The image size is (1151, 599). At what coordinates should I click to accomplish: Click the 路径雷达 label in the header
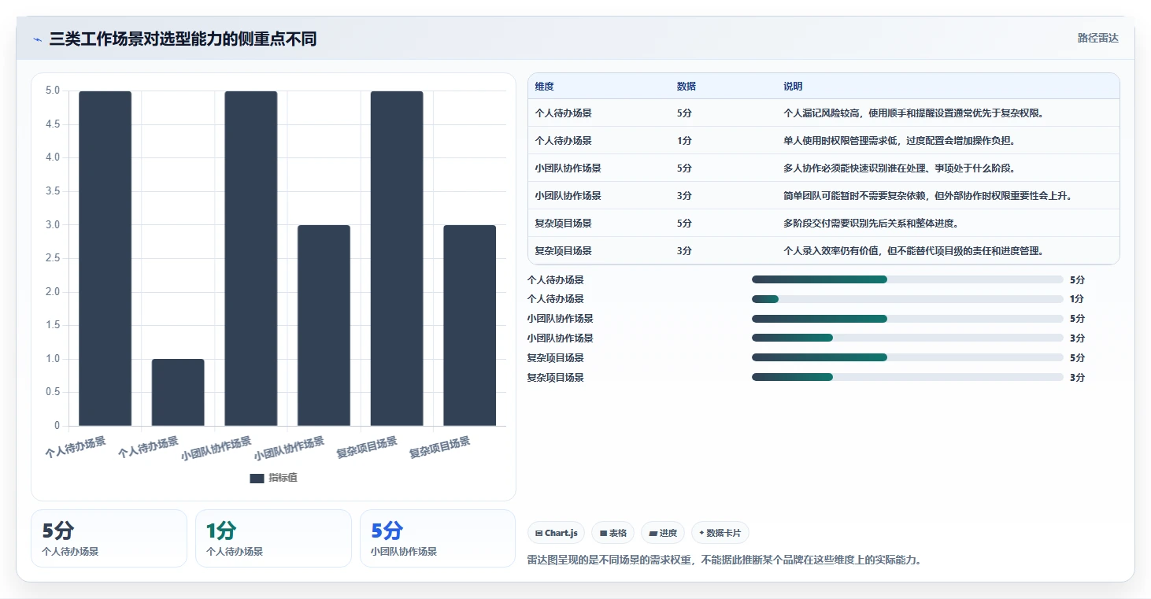(1097, 38)
